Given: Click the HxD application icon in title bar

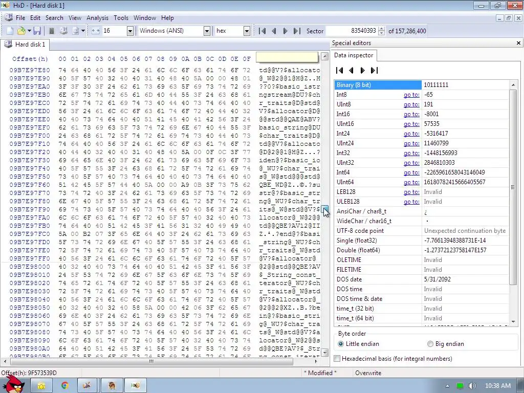Looking at the screenshot, I should click(5, 5).
